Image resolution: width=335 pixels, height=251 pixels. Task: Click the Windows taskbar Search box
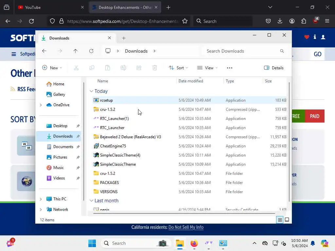(136, 243)
